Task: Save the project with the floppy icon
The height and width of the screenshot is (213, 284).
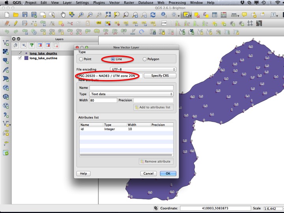Action: coord(24,15)
